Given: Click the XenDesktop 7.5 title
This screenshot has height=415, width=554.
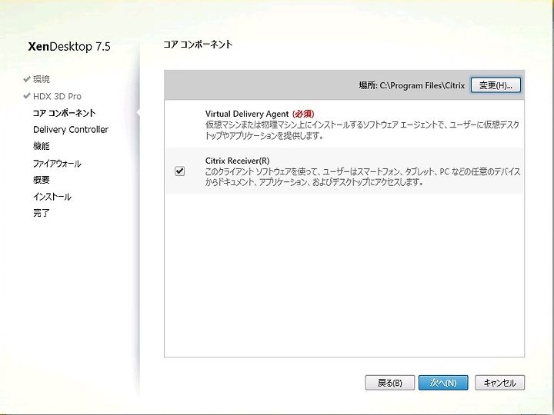Looking at the screenshot, I should (x=69, y=46).
